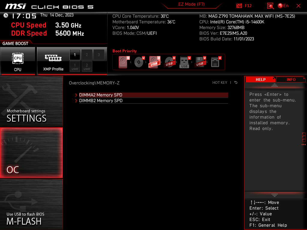Click the DDR Speed 5600 MHz value
The height and width of the screenshot is (230, 307).
70,33
